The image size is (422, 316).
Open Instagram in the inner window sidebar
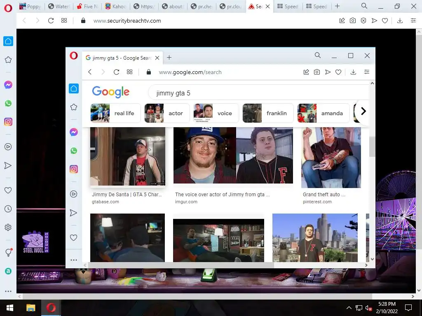coord(74,169)
